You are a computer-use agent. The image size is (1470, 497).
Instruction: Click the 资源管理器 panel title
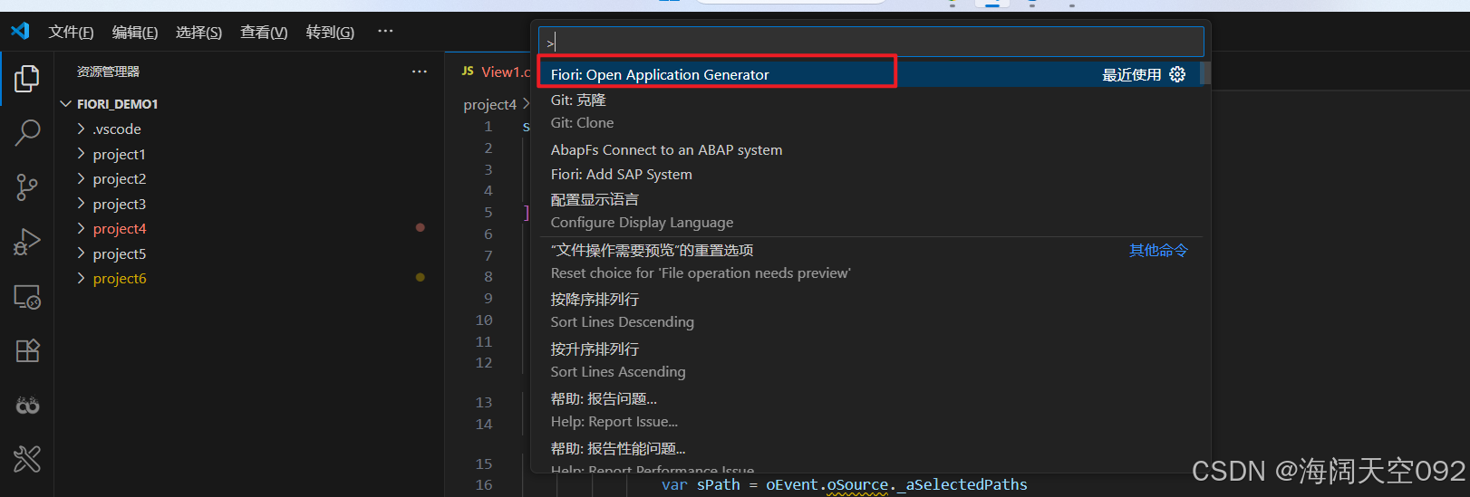coord(108,72)
